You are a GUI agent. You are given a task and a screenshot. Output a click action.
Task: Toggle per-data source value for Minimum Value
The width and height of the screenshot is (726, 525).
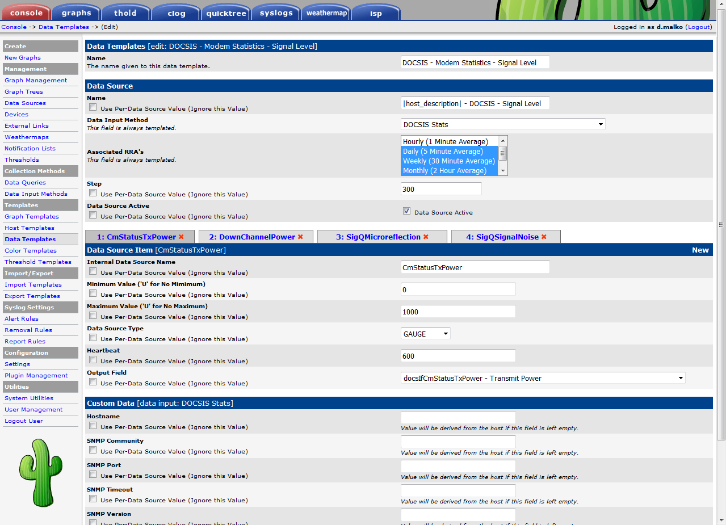93,294
